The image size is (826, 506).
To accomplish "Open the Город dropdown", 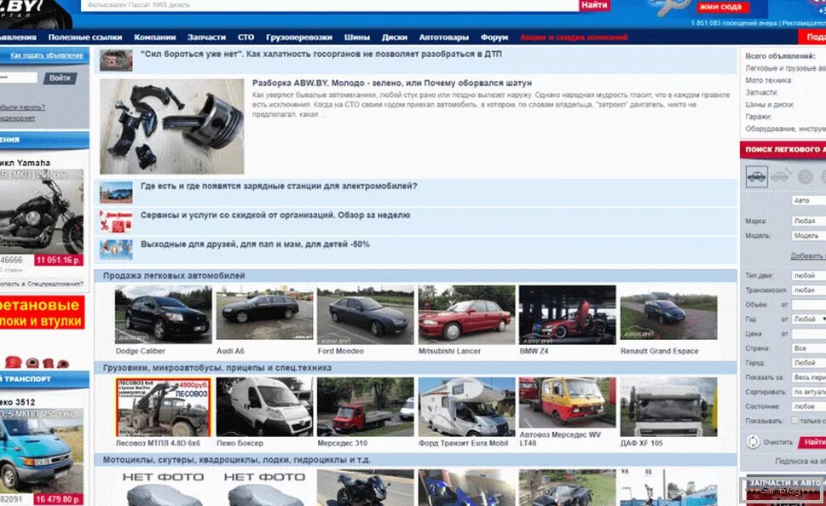I will pos(809,363).
